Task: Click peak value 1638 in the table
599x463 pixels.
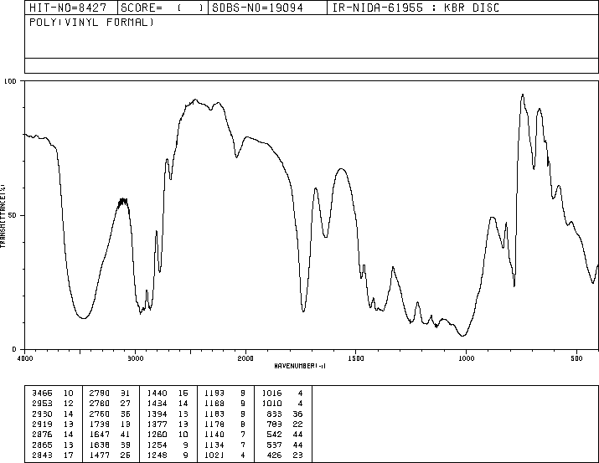Action: (x=100, y=445)
